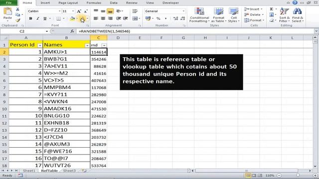Click the Insert Function fx icon
319x179 pixels.
72,31
